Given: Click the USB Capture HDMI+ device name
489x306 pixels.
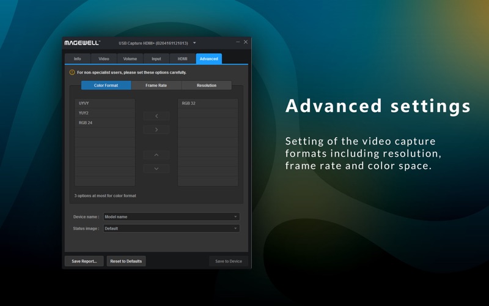Looking at the screenshot, I should (153, 43).
